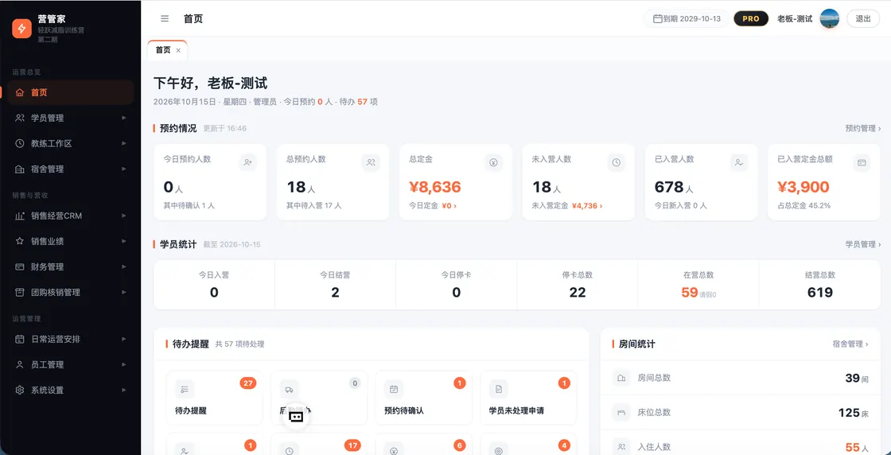Expand the 宿舍管理 sidebar arrow

tap(124, 169)
